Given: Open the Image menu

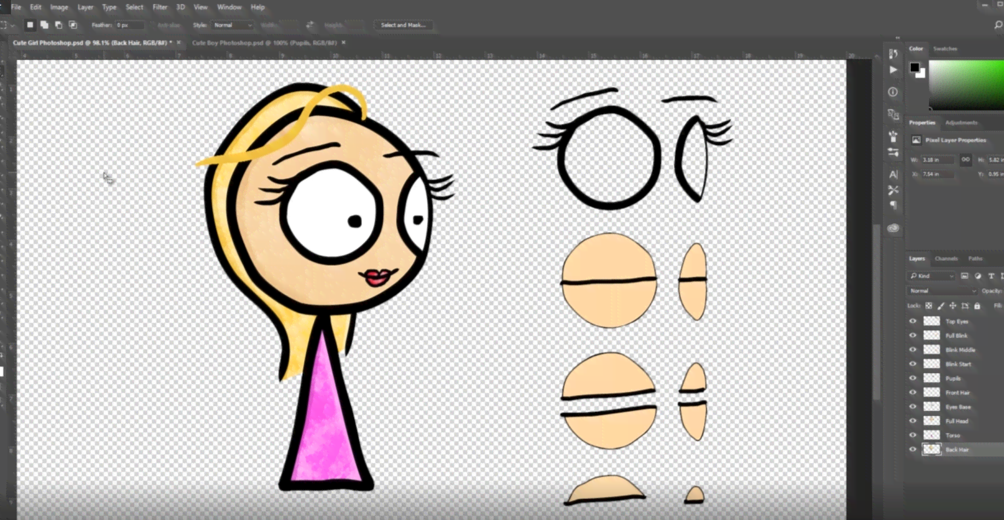Looking at the screenshot, I should pyautogui.click(x=59, y=7).
